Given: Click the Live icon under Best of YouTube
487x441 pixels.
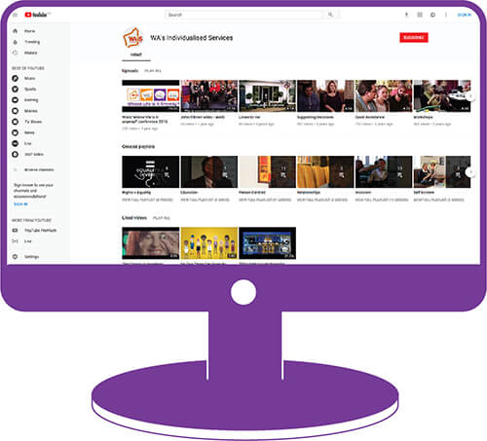Looking at the screenshot, I should tap(15, 143).
